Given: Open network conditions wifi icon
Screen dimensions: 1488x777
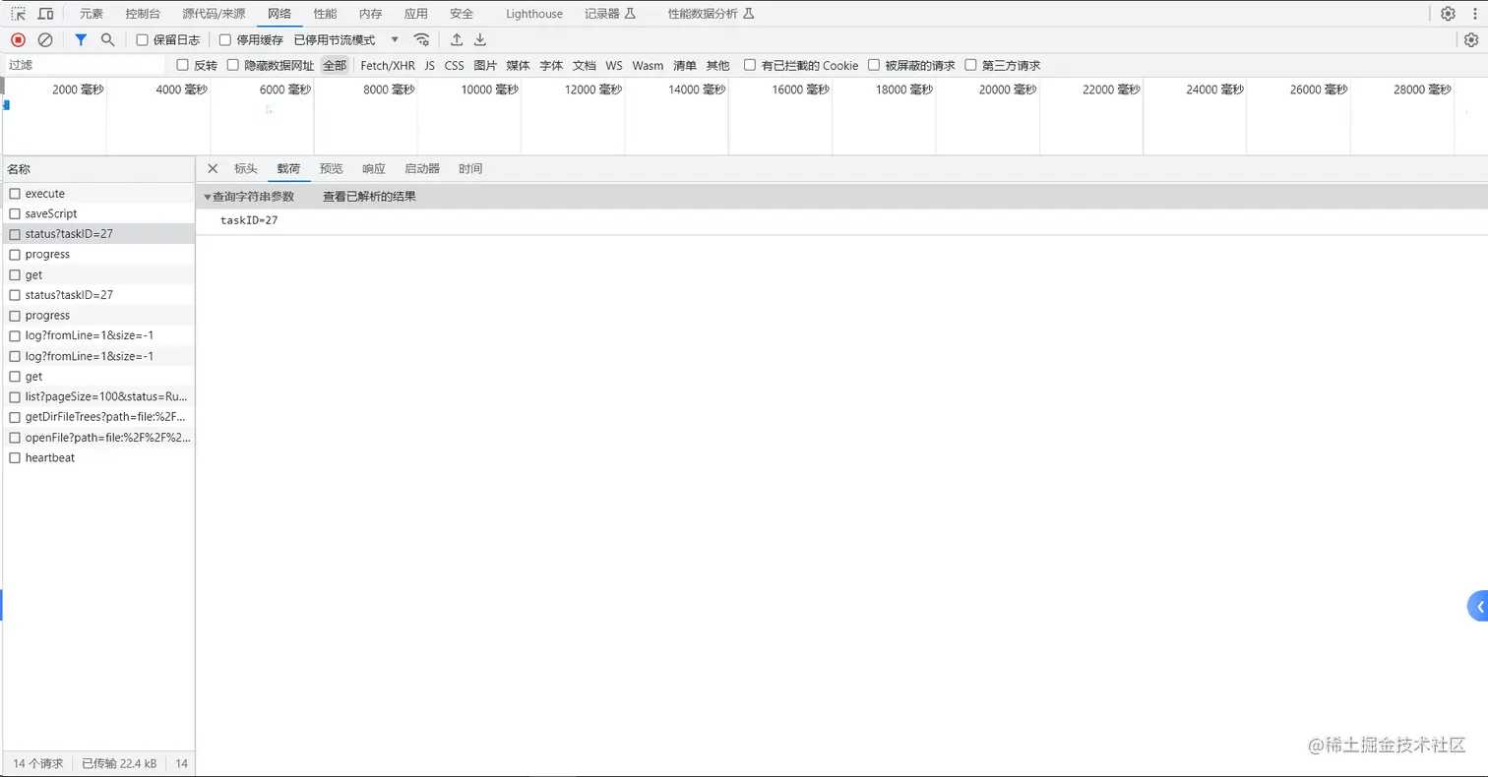Looking at the screenshot, I should [x=421, y=39].
